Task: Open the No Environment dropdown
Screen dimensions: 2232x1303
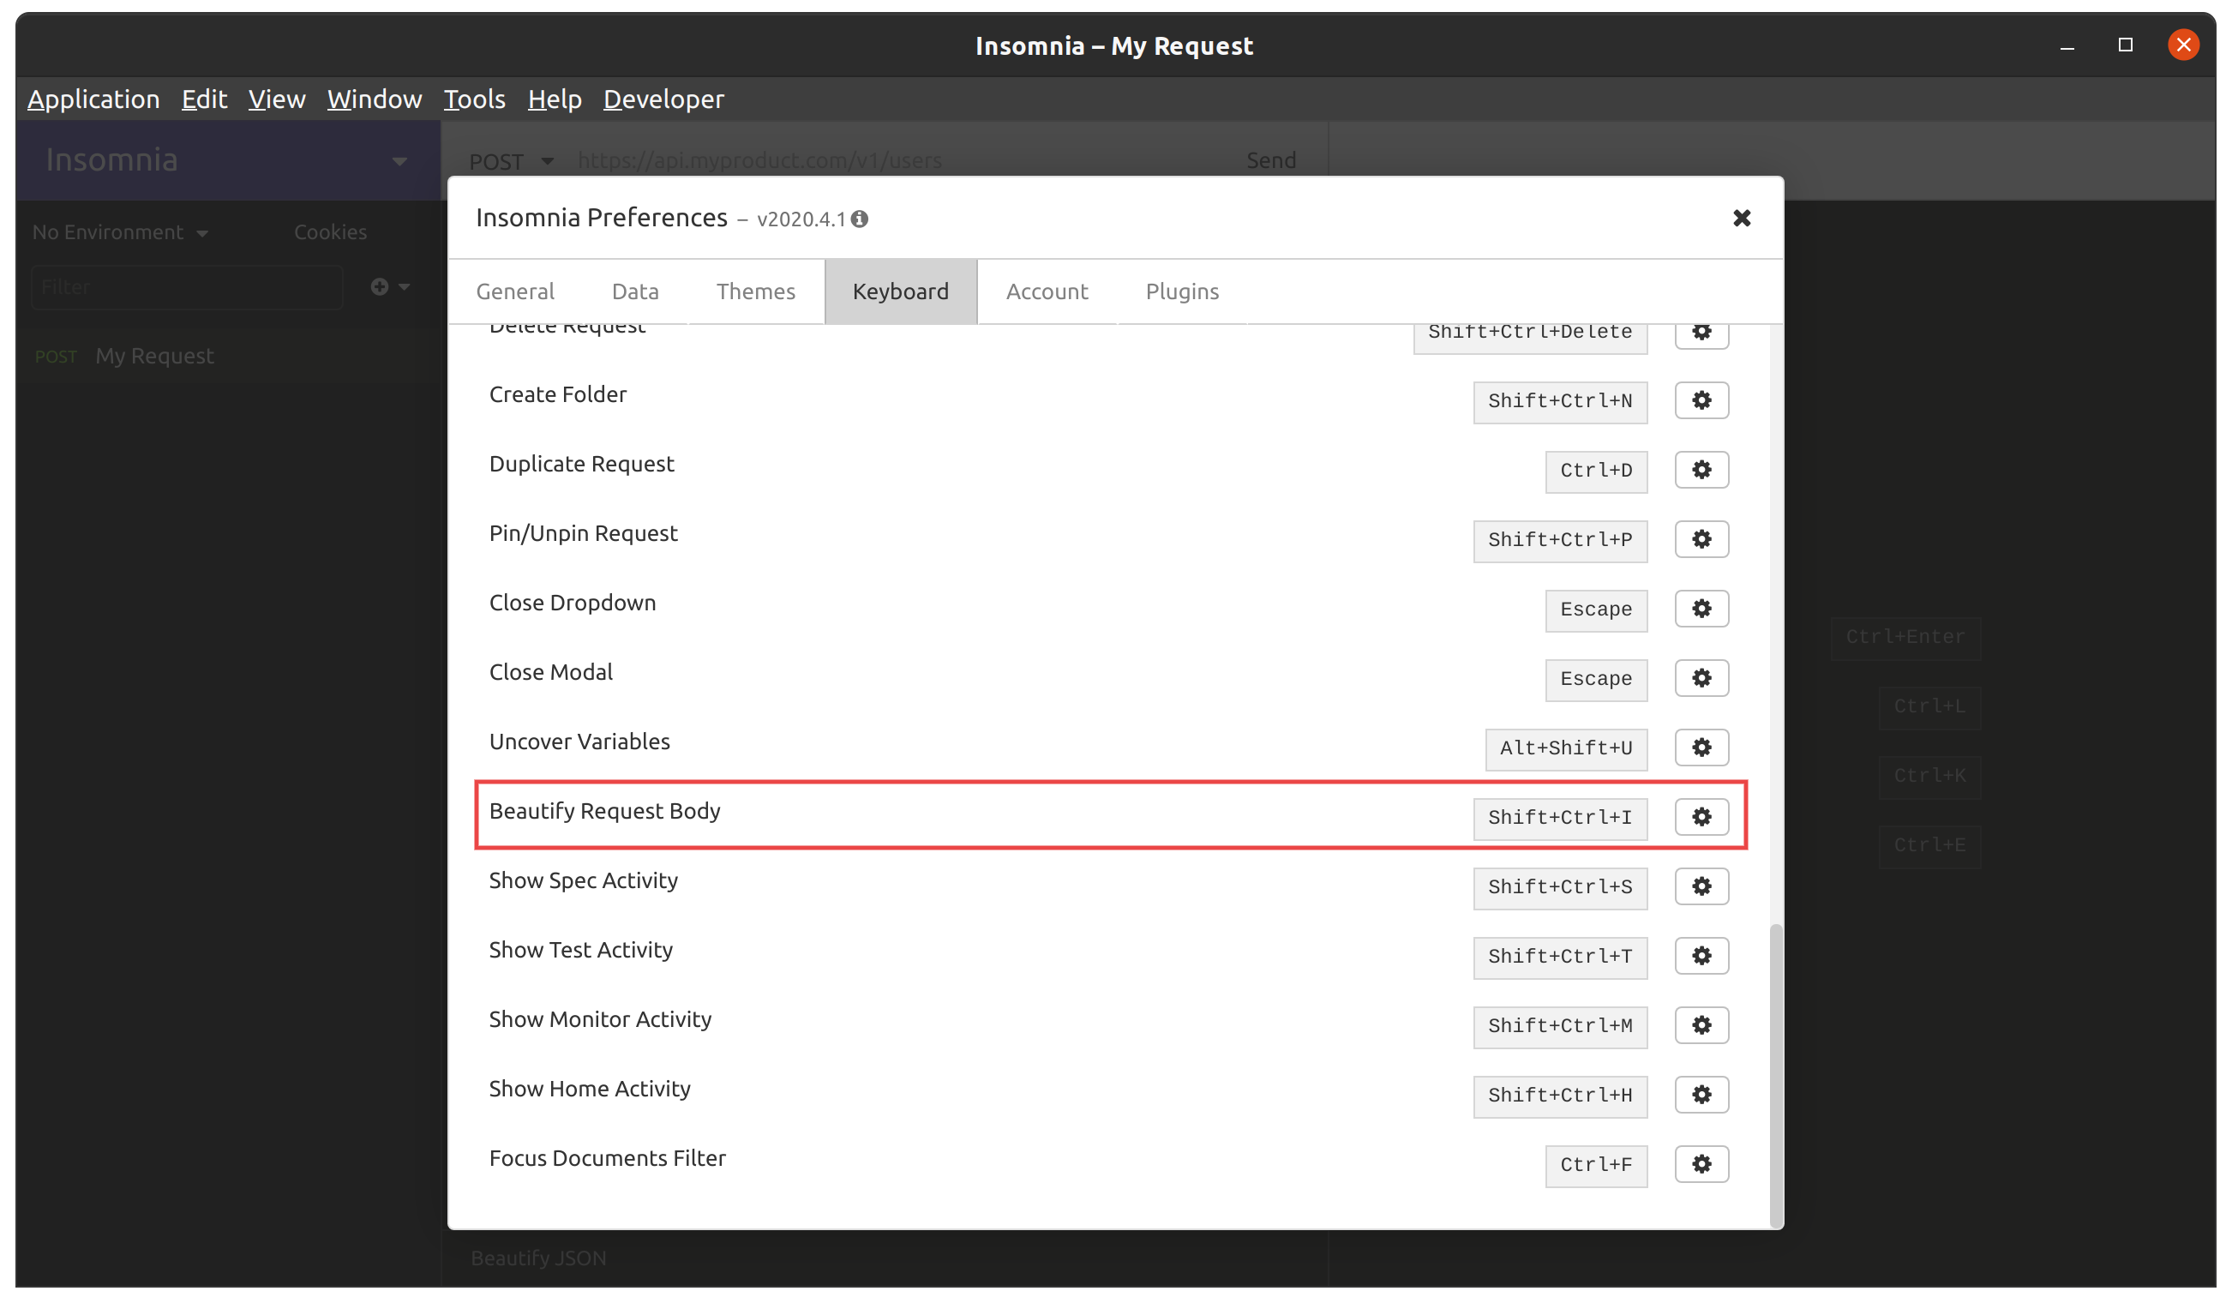Action: 121,232
